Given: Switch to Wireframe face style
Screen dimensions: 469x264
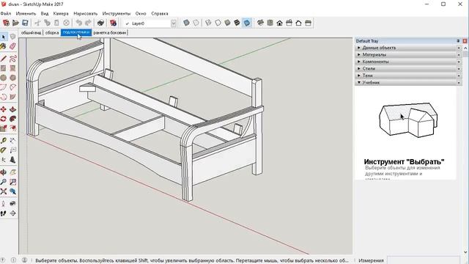Looking at the screenshot, I should pyautogui.click(x=208, y=23).
